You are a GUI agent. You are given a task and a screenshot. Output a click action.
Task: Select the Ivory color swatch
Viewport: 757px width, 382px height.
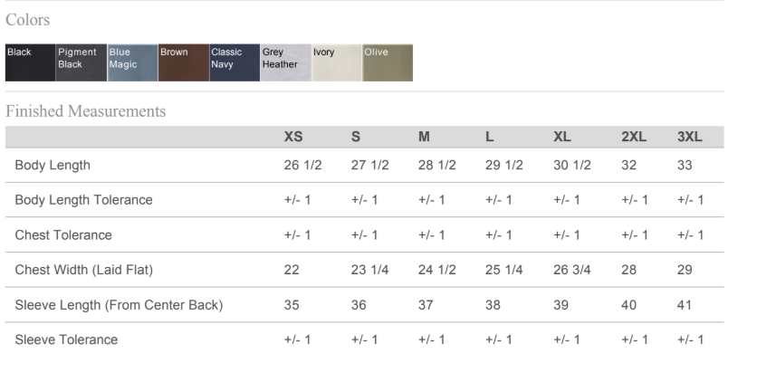tap(336, 62)
